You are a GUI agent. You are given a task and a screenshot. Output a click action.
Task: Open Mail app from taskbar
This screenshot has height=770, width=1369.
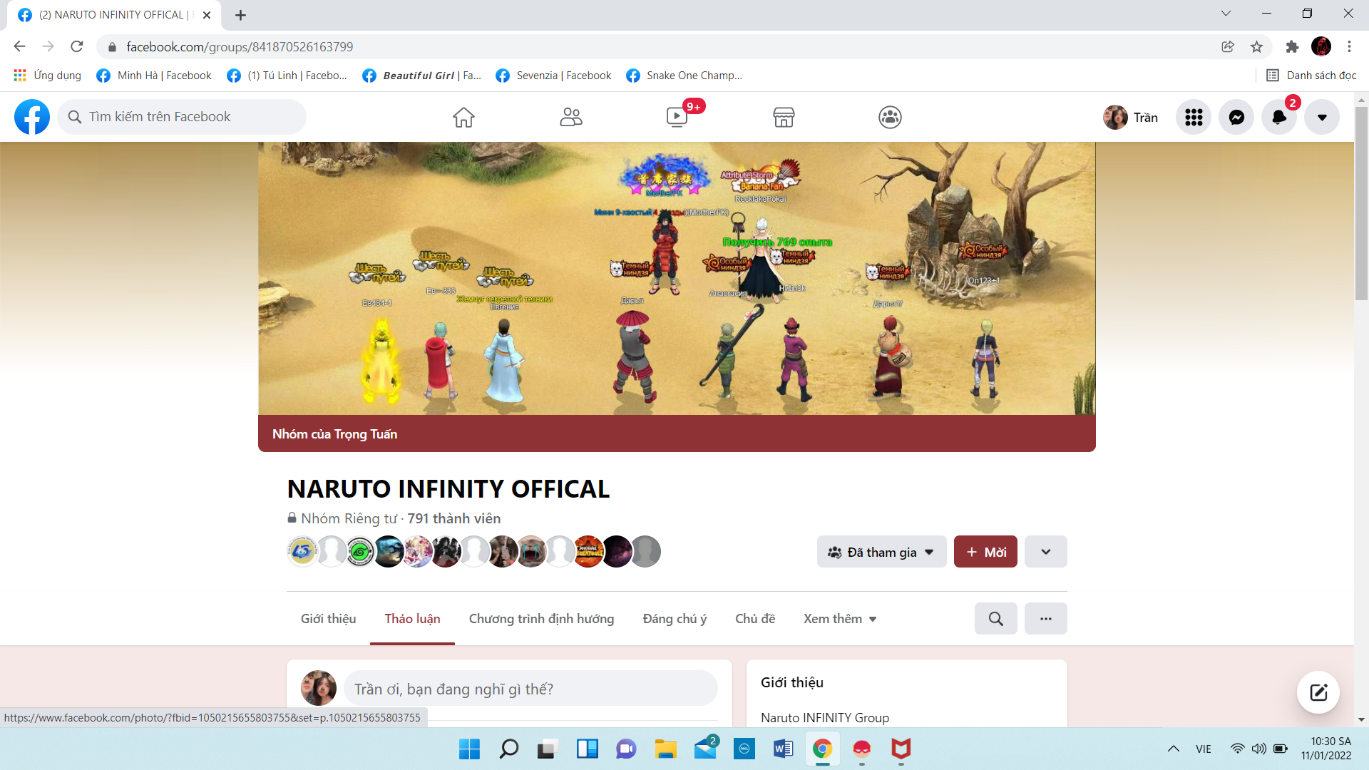click(706, 749)
